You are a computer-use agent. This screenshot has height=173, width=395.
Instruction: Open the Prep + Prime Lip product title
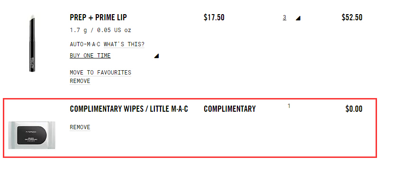98,17
